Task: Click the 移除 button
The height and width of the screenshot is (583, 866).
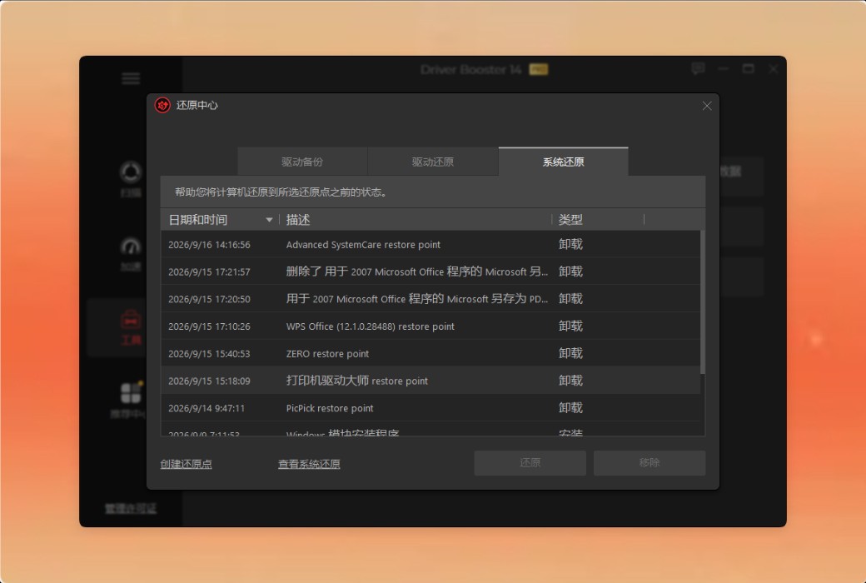Action: point(649,462)
